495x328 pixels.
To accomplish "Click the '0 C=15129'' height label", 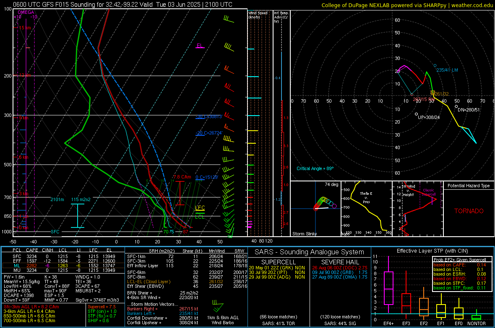I will (x=206, y=177).
